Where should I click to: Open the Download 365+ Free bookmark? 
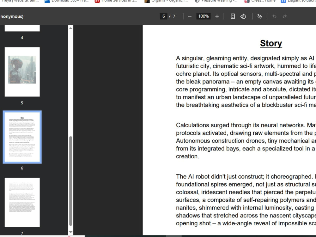(x=67, y=1)
